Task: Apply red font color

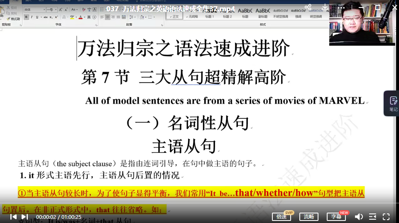Action: (x=81, y=17)
